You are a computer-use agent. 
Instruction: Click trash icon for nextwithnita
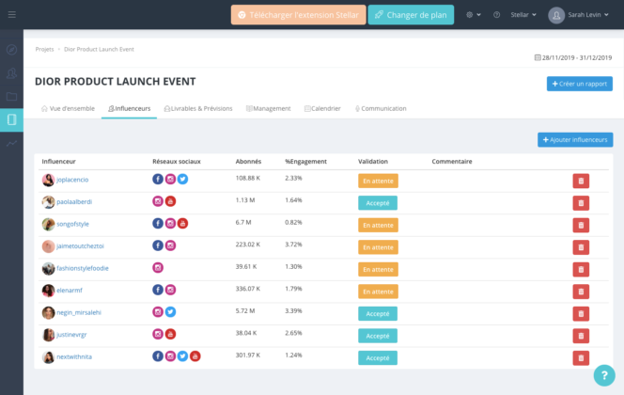click(581, 358)
